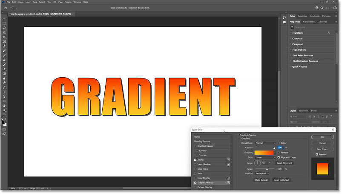Click the Share icon at top right
Viewport: 342px width, 194px height.
point(335,8)
